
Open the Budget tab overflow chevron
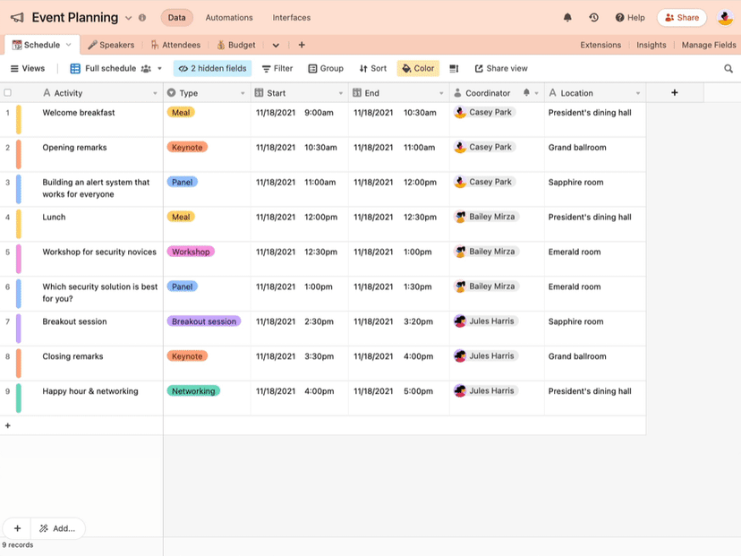(x=276, y=44)
